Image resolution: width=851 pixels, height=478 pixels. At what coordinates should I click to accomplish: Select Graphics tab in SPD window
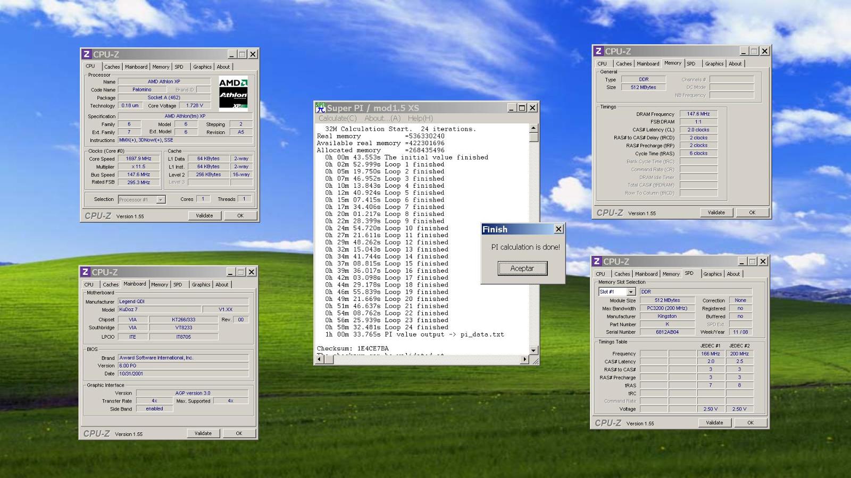pyautogui.click(x=712, y=274)
